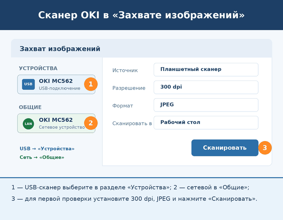Viewport: 283px width, 220px height.
Task: Open the Источник dropdown showing Планшетный сканер
Action: click(206, 70)
